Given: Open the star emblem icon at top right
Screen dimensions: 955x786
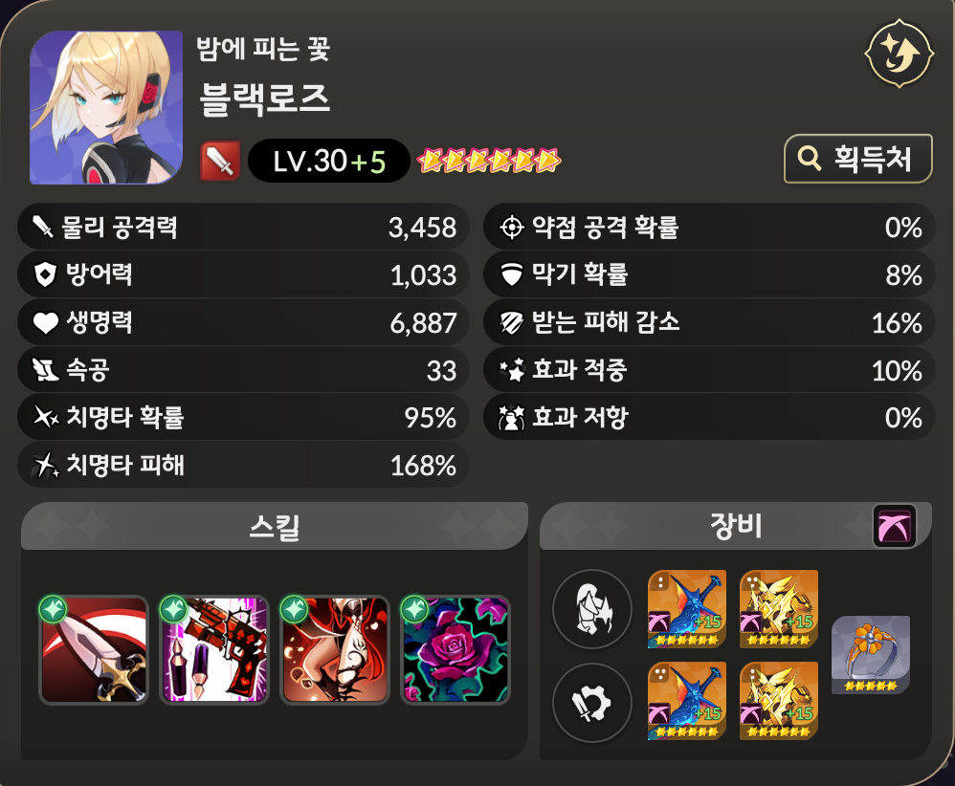Looking at the screenshot, I should click(899, 55).
